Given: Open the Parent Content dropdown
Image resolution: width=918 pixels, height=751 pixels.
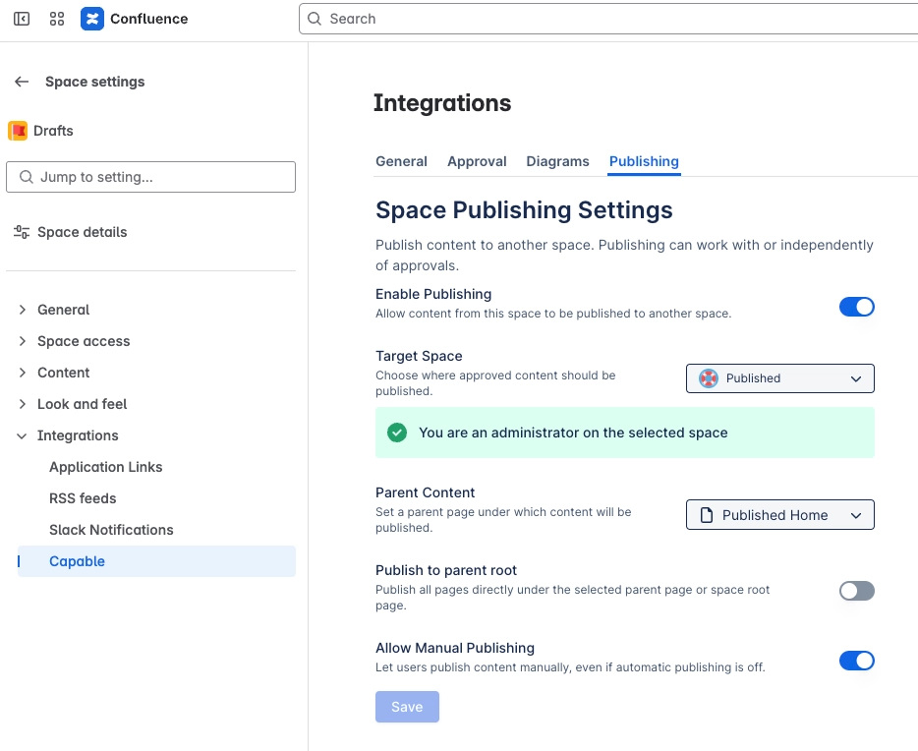Looking at the screenshot, I should pyautogui.click(x=779, y=514).
